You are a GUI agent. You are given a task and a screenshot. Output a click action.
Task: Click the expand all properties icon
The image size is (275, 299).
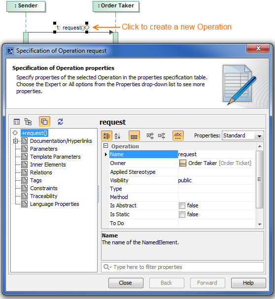tap(150, 136)
